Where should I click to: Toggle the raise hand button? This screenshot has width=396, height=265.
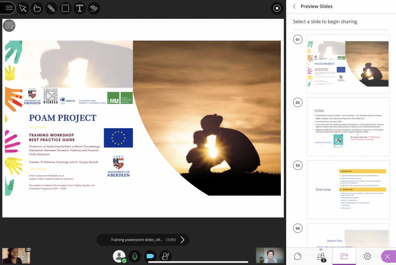click(166, 256)
